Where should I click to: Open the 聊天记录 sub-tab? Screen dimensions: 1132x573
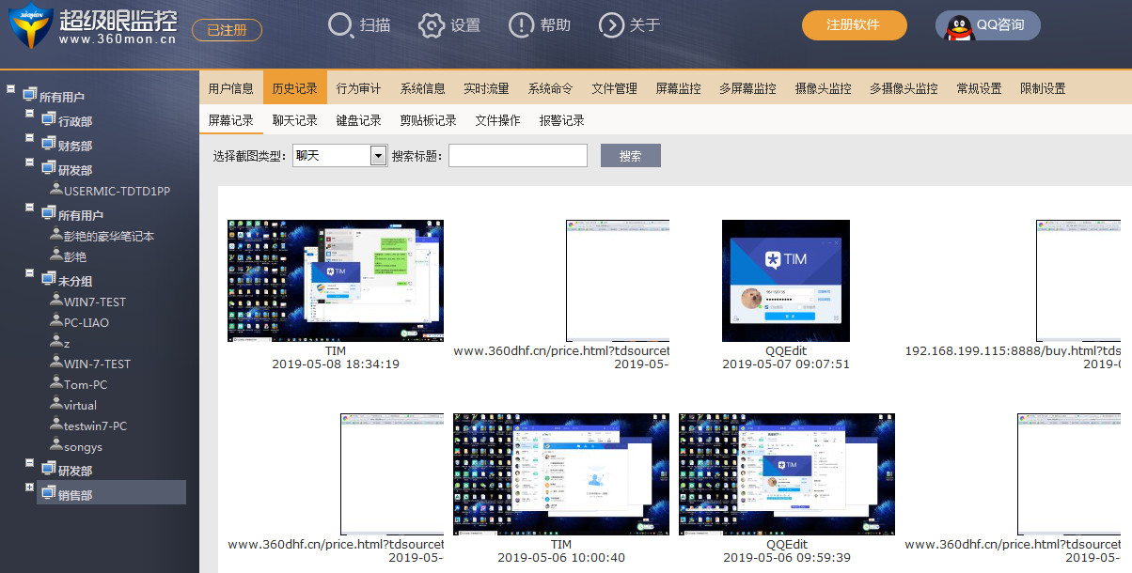[294, 120]
